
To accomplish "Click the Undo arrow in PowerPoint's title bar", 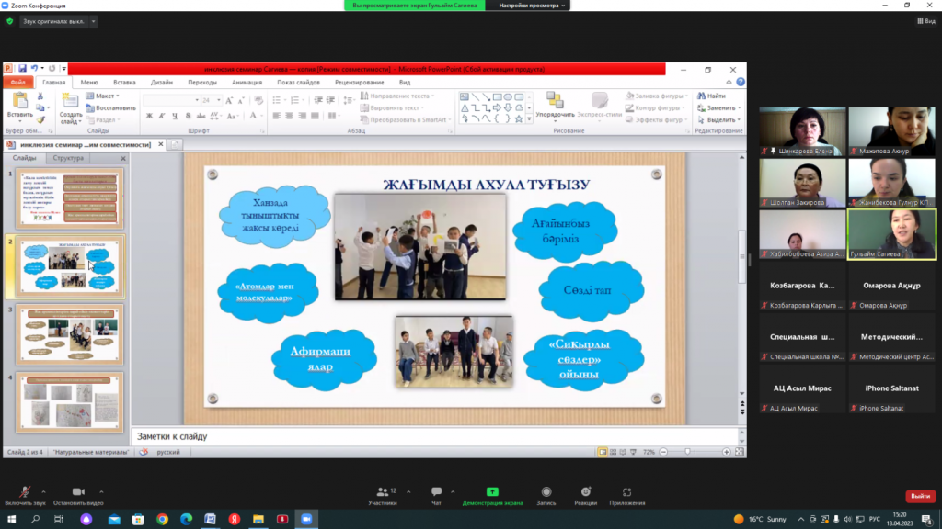I will pyautogui.click(x=34, y=68).
